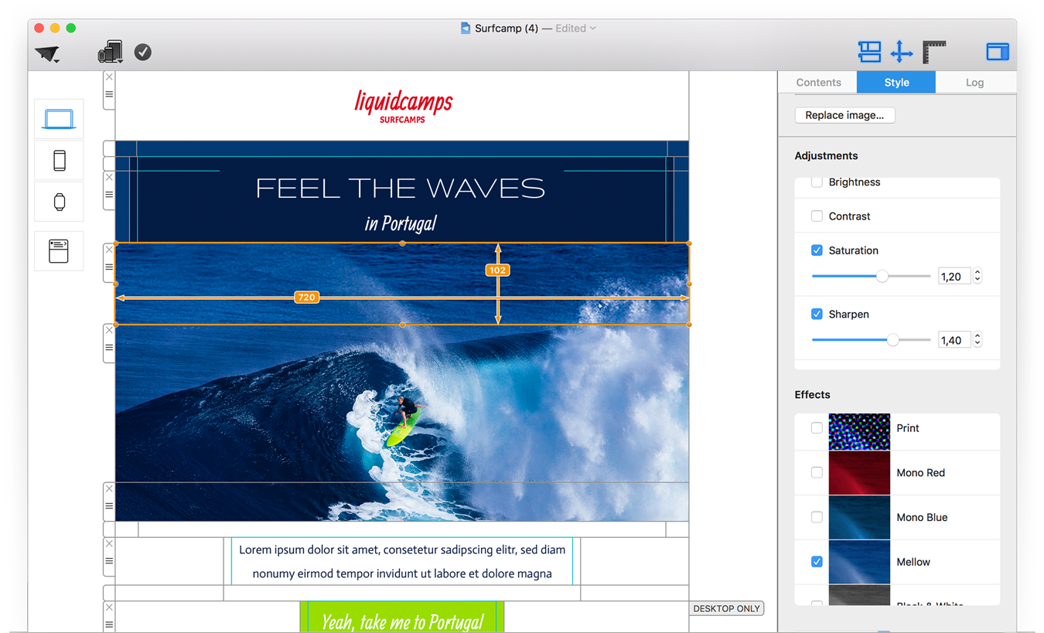The image size is (1044, 633).
Task: Select the Print effect thumbnail
Action: pyautogui.click(x=859, y=431)
